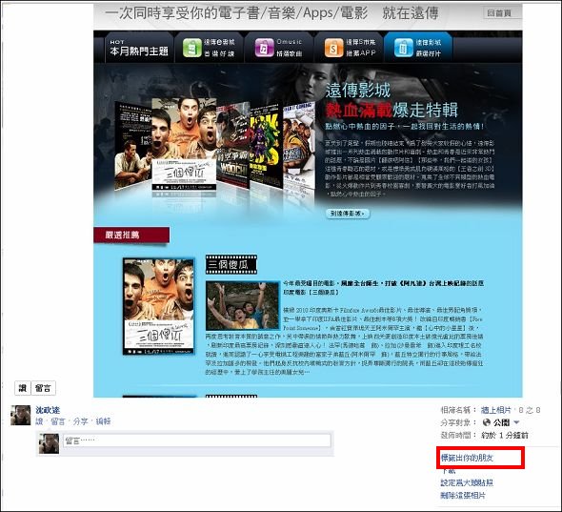Click 設定為大頭貼照 link
The width and height of the screenshot is (562, 512).
pyautogui.click(x=467, y=483)
